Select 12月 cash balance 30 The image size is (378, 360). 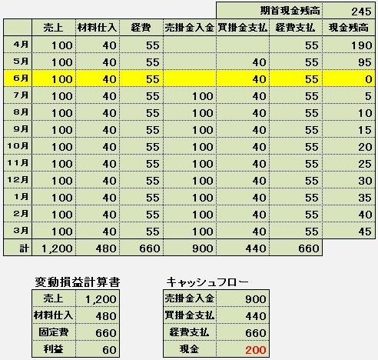pos(349,180)
